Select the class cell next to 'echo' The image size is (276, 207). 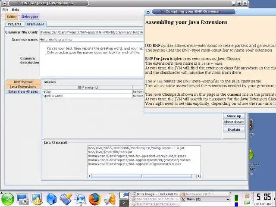[x=138, y=91]
